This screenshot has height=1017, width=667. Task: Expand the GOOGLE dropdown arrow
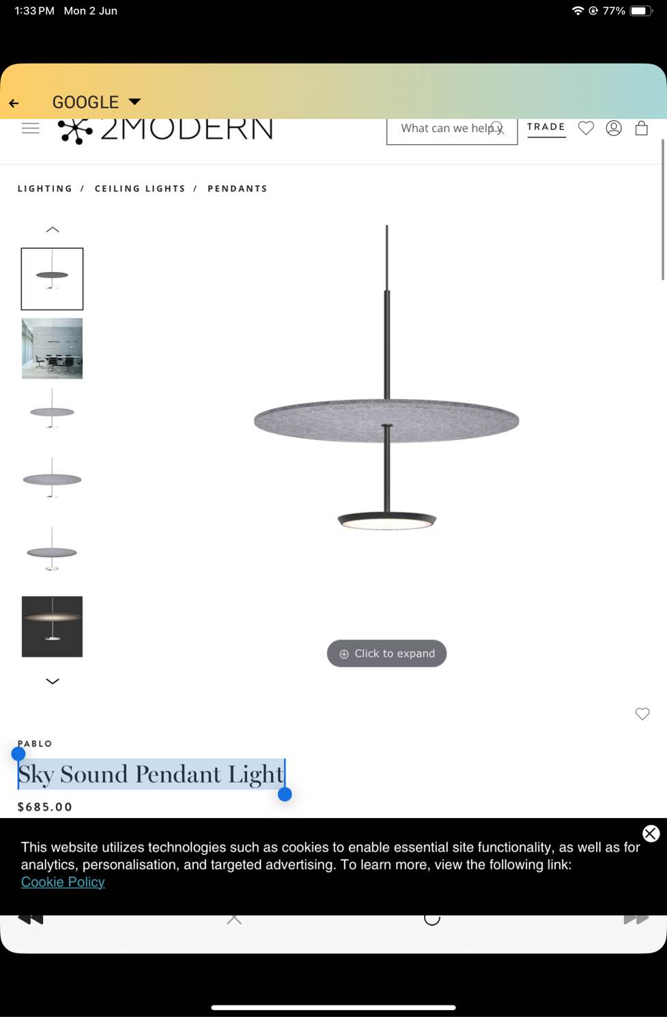[134, 102]
